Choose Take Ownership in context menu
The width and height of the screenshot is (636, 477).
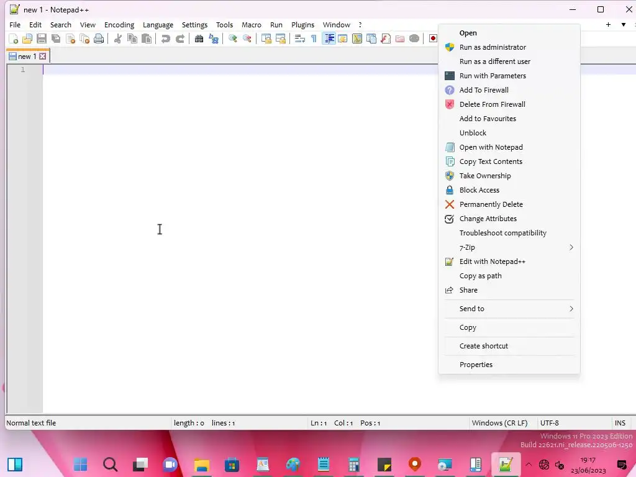click(509, 176)
